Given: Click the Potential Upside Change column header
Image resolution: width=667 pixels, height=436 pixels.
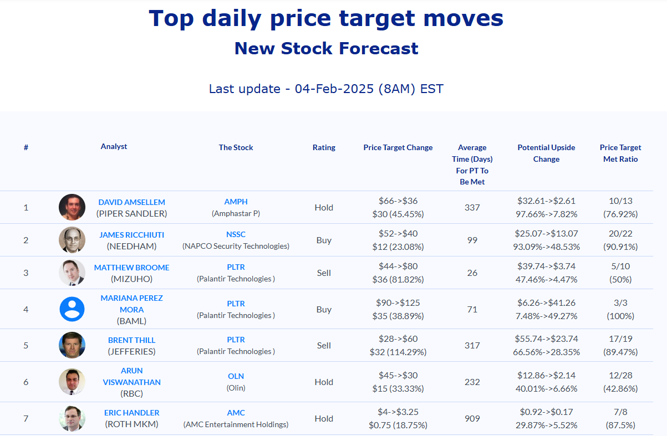Looking at the screenshot, I should coord(546,153).
